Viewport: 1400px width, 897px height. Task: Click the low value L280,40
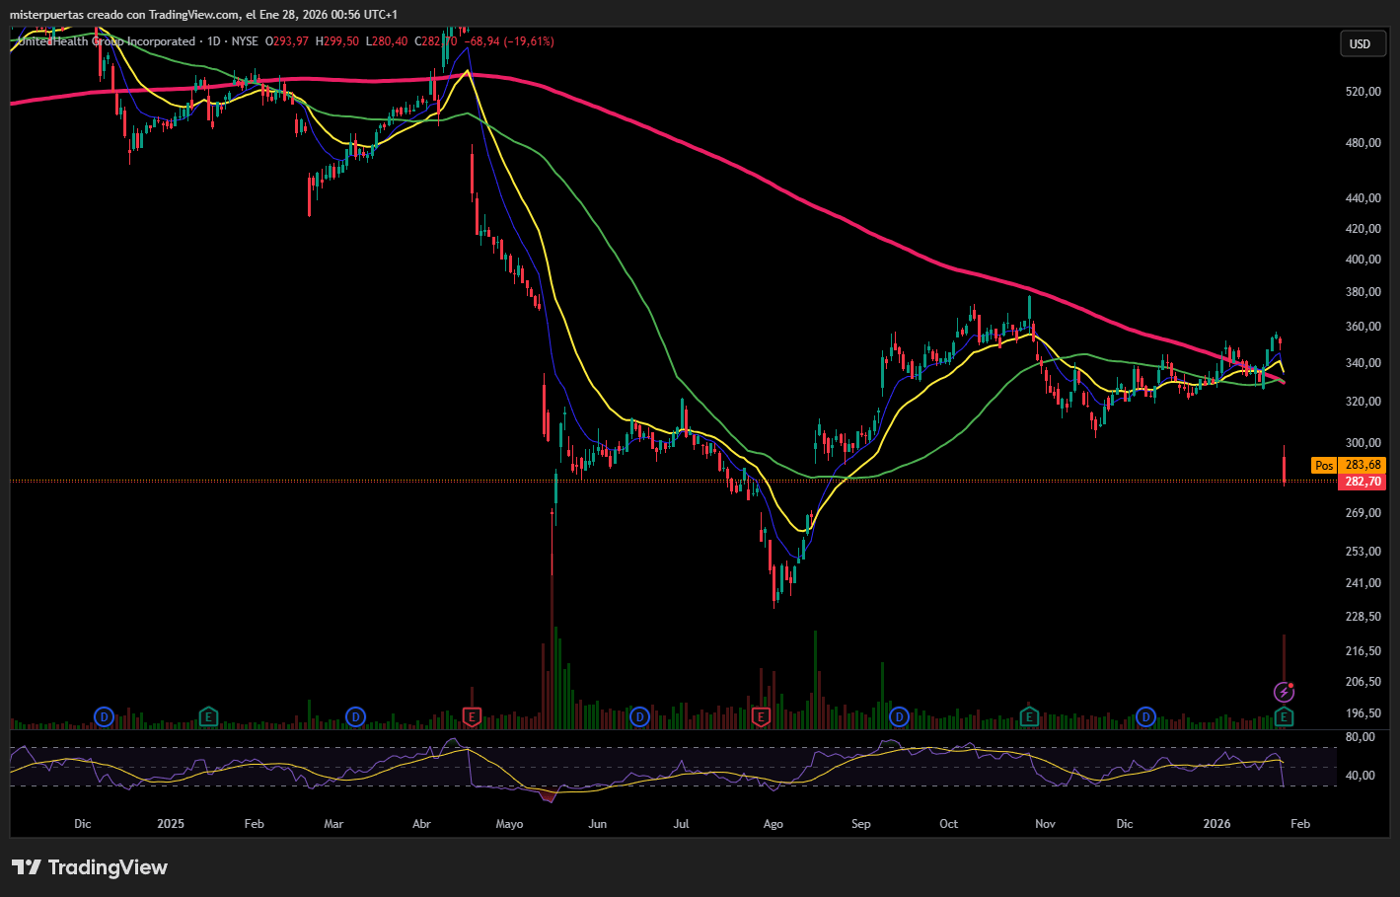coord(387,41)
